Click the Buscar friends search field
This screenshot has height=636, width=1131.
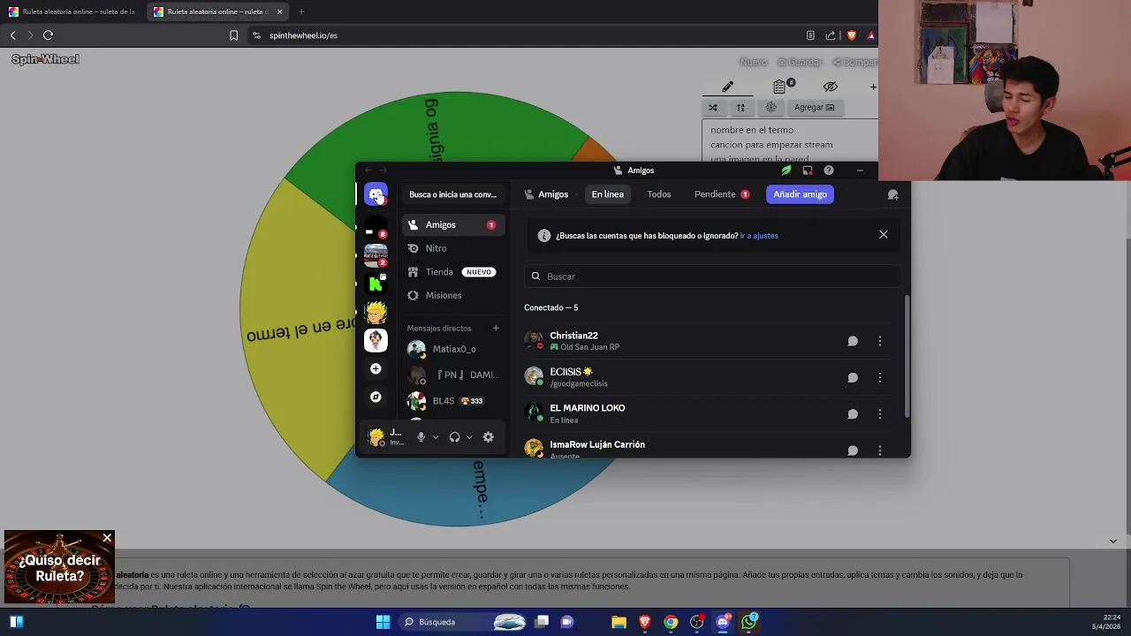712,276
